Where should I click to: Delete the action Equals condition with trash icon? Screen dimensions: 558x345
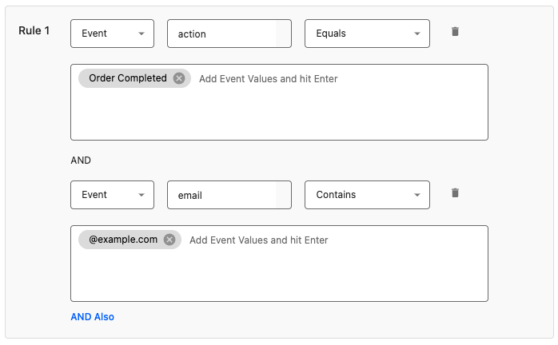[x=455, y=32]
